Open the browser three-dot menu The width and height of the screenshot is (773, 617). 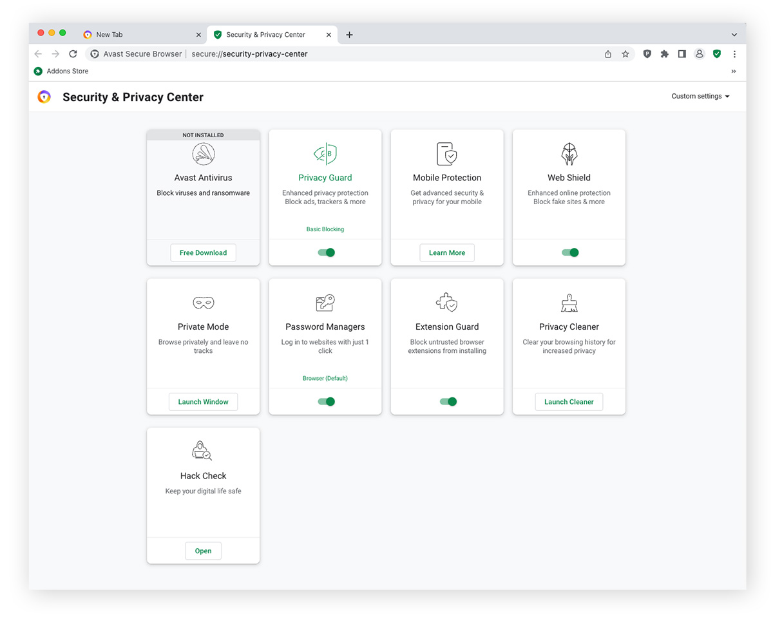[x=734, y=54]
